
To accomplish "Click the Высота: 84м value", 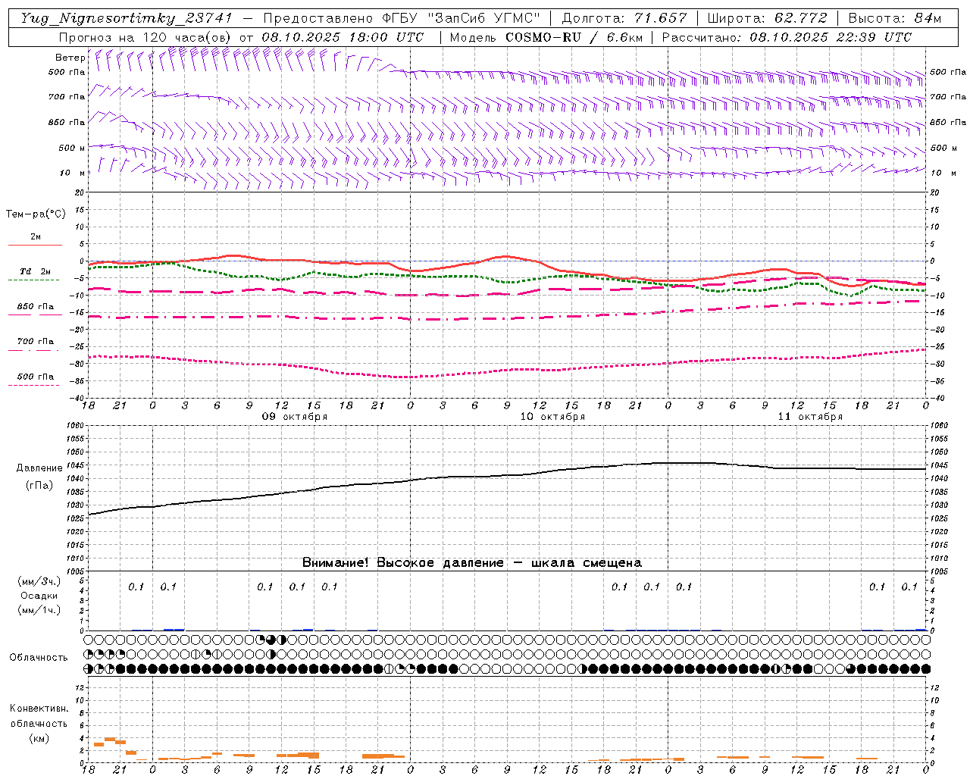I will click(x=894, y=18).
